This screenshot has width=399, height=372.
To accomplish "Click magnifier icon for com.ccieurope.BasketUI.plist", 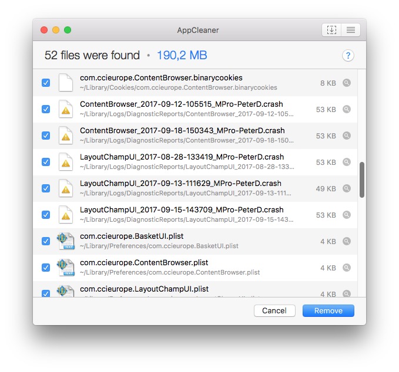I will pos(347,241).
